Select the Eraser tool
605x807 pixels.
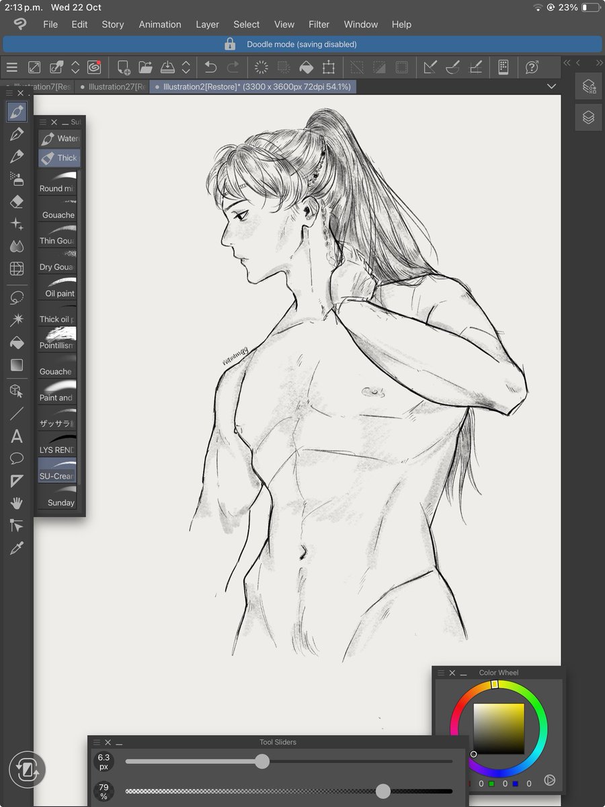click(17, 202)
